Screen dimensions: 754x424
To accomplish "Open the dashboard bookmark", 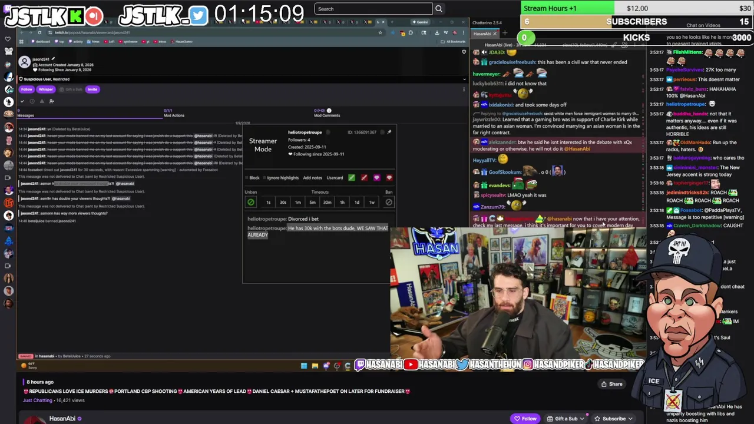I will click(x=41, y=42).
